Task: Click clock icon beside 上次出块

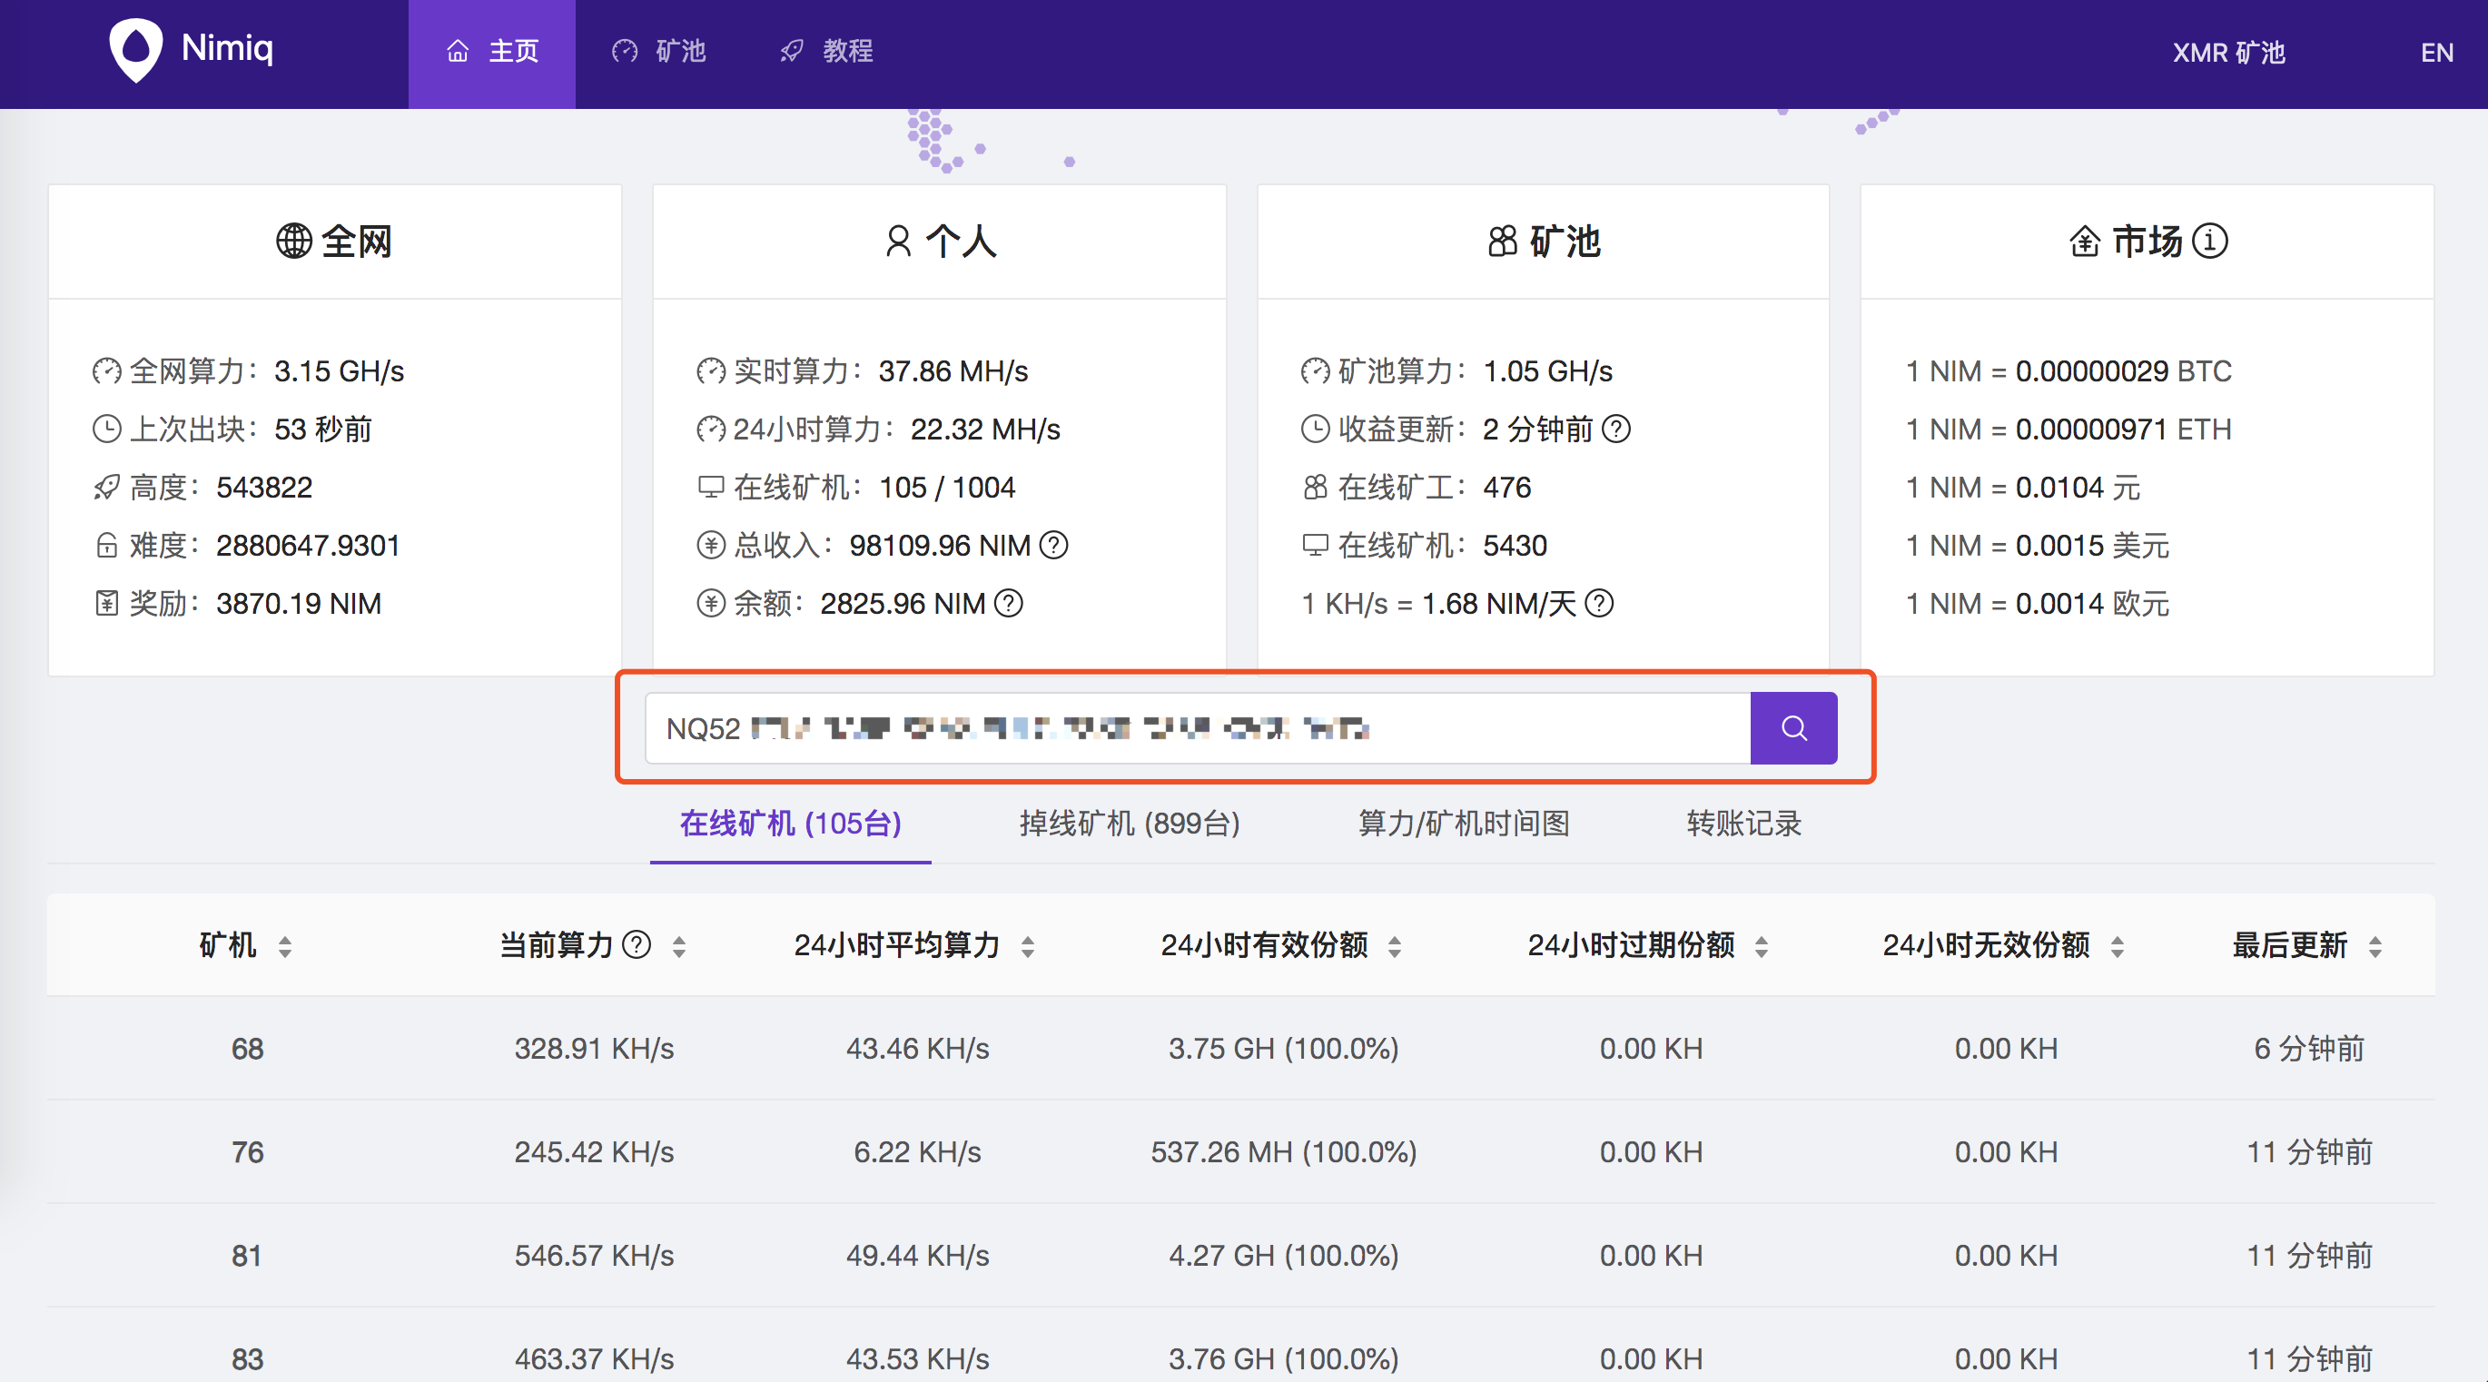Action: pyautogui.click(x=106, y=429)
